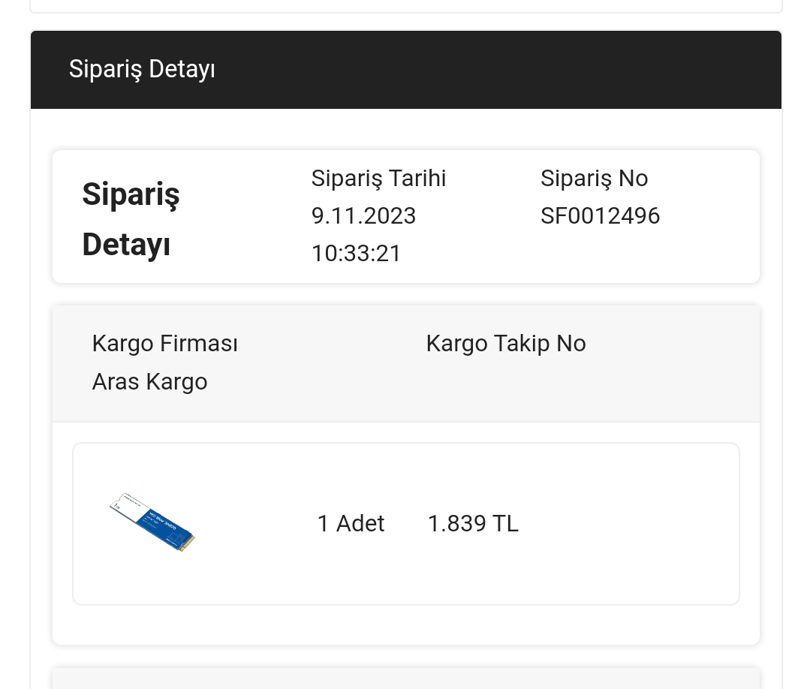This screenshot has width=810, height=689.
Task: Click the order date 9.11.2023
Action: 363,216
